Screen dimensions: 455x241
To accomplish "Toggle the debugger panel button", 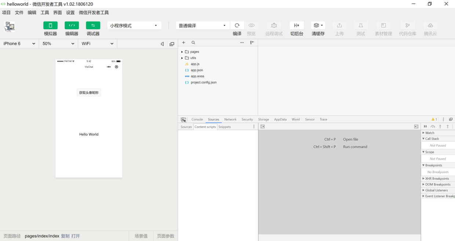I will (93, 25).
